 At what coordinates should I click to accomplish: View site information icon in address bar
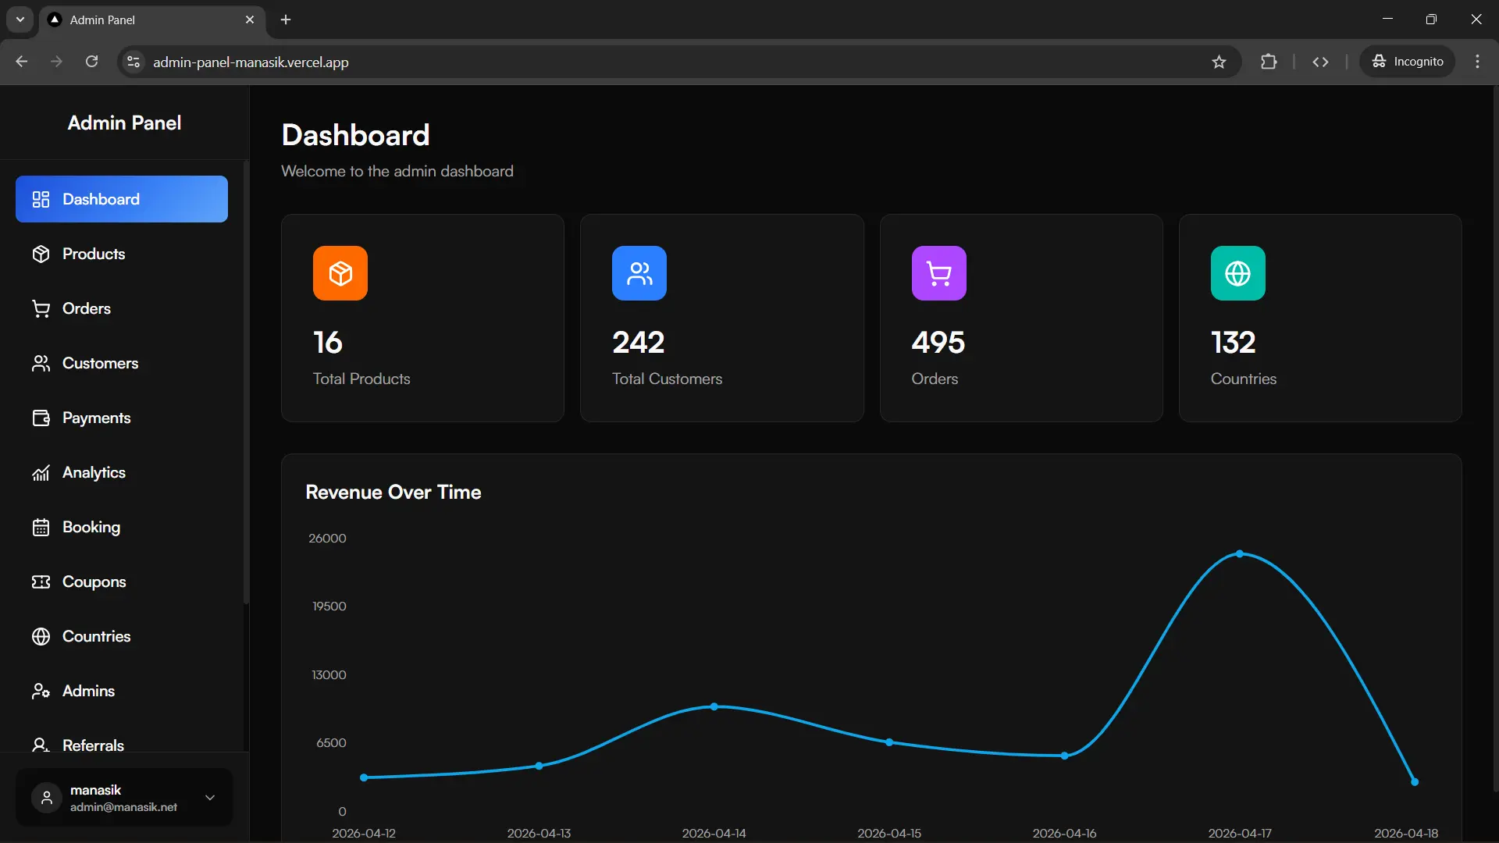[x=134, y=62]
